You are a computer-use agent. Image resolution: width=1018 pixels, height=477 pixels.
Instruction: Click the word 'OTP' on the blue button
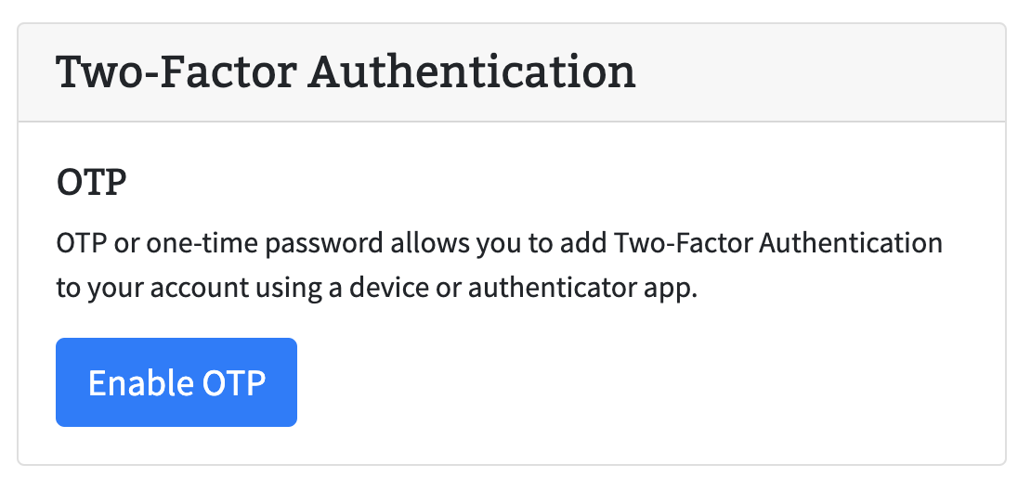click(x=234, y=382)
